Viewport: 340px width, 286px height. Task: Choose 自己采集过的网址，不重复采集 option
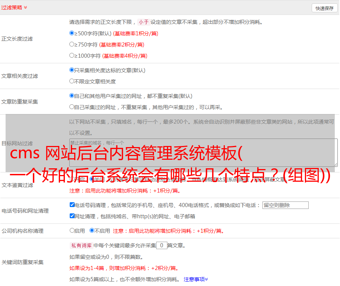pos(72,107)
